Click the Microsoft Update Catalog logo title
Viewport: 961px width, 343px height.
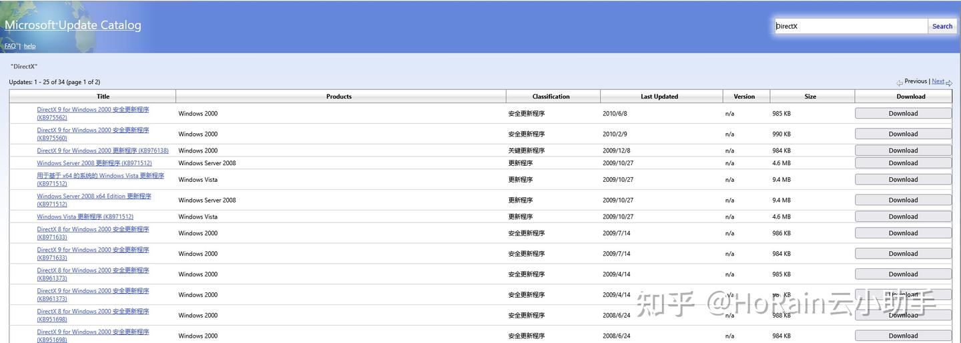tap(73, 25)
